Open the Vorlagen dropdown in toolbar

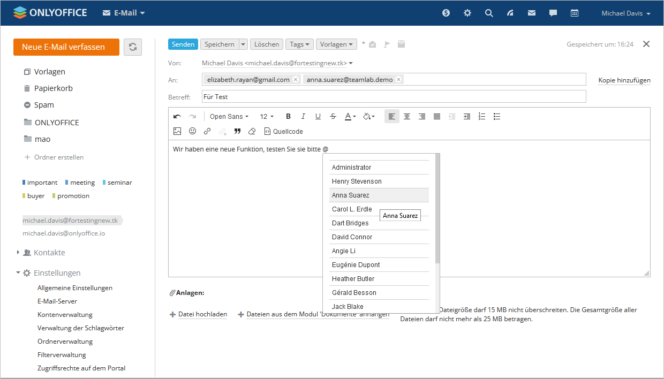pyautogui.click(x=336, y=44)
